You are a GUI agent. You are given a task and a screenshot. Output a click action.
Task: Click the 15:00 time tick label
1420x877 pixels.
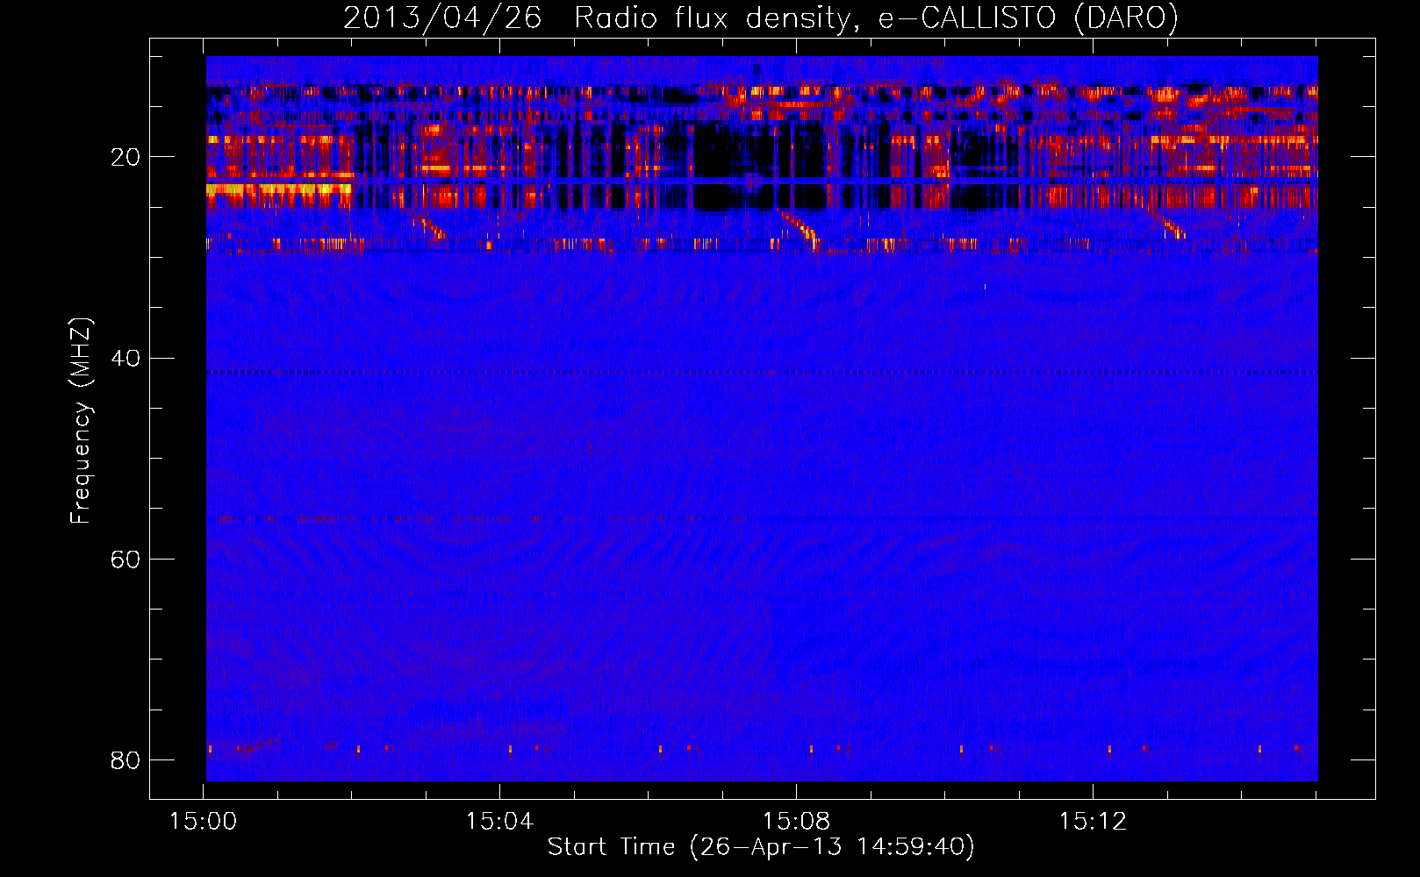pyautogui.click(x=204, y=821)
